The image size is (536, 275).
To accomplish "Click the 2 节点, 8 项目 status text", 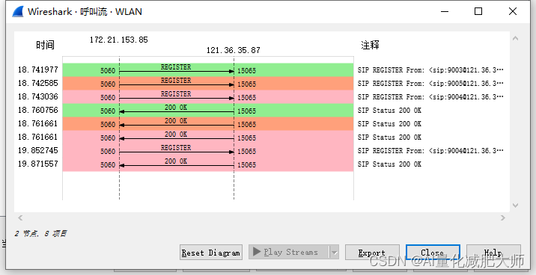I will point(40,234).
